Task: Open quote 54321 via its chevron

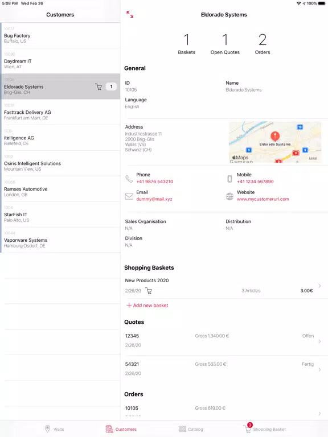Action: [319, 369]
